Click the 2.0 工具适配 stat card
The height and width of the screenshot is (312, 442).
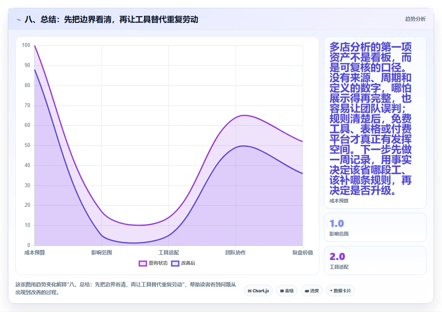(x=375, y=260)
